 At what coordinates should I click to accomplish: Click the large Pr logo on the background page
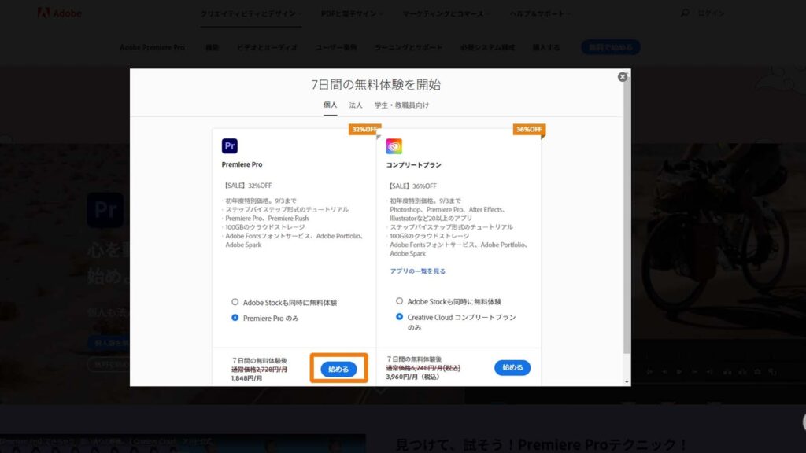coord(105,210)
